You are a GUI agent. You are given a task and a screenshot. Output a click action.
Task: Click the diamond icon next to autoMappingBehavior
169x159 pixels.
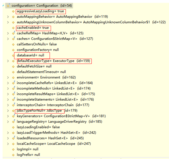pos(13,17)
